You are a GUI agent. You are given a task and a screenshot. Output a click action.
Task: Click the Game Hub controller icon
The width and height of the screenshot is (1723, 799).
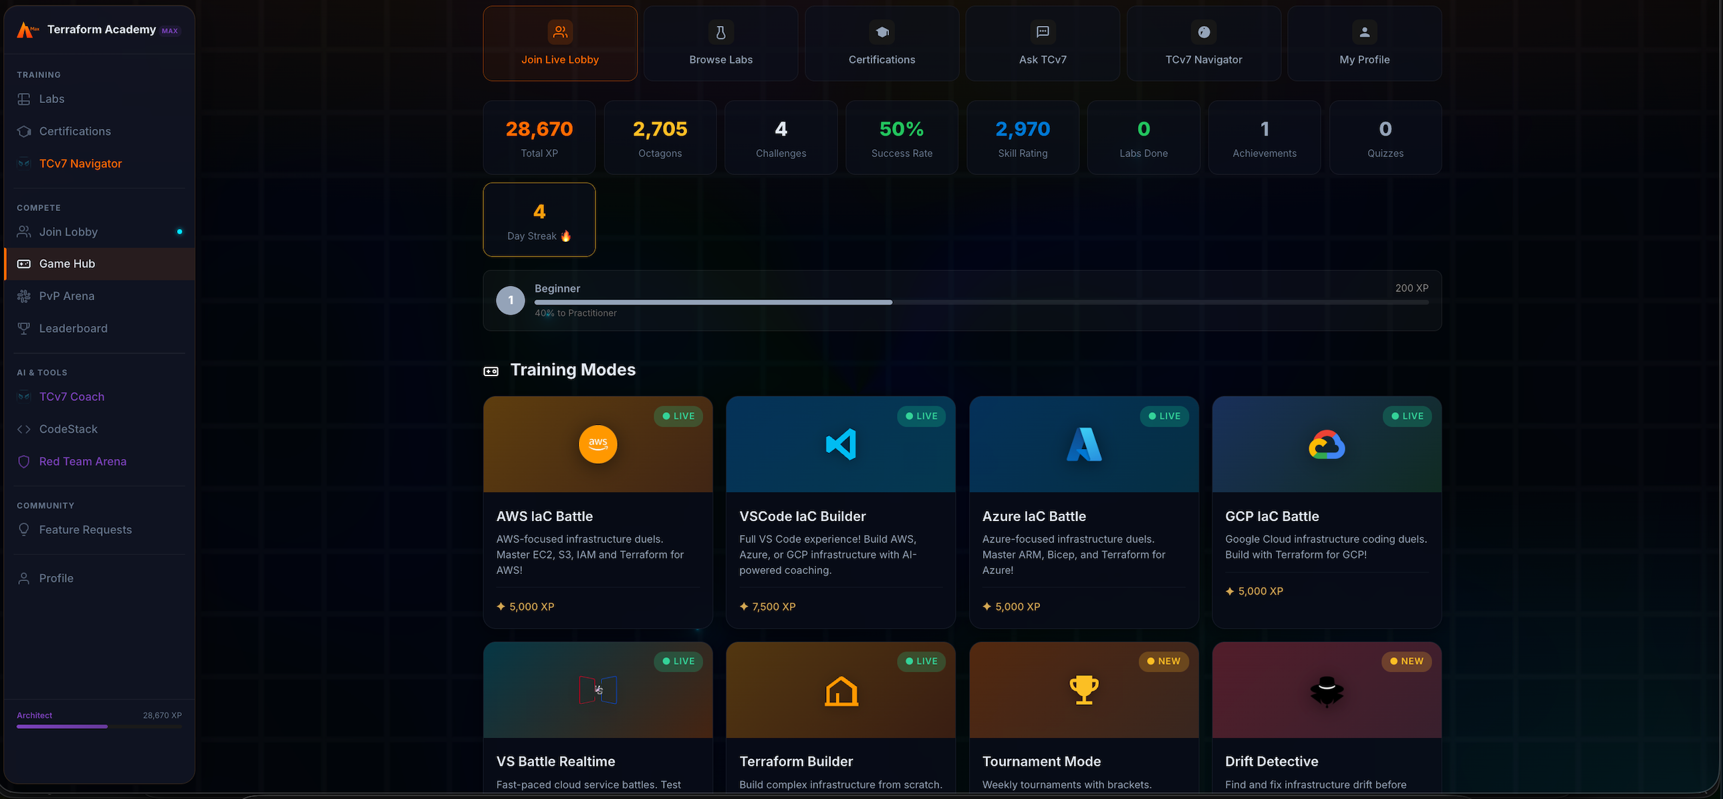24,263
